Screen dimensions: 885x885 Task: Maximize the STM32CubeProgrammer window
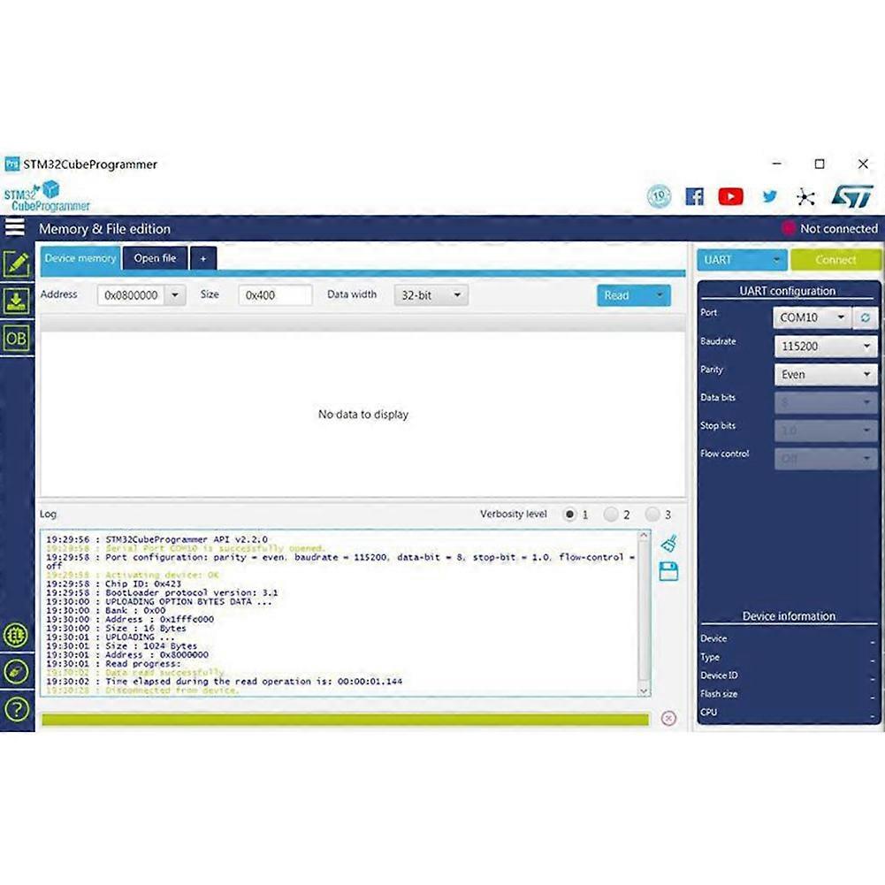tap(820, 164)
